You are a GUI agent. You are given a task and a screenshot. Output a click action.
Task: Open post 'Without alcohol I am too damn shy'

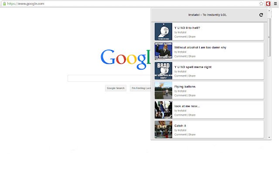coord(200,47)
